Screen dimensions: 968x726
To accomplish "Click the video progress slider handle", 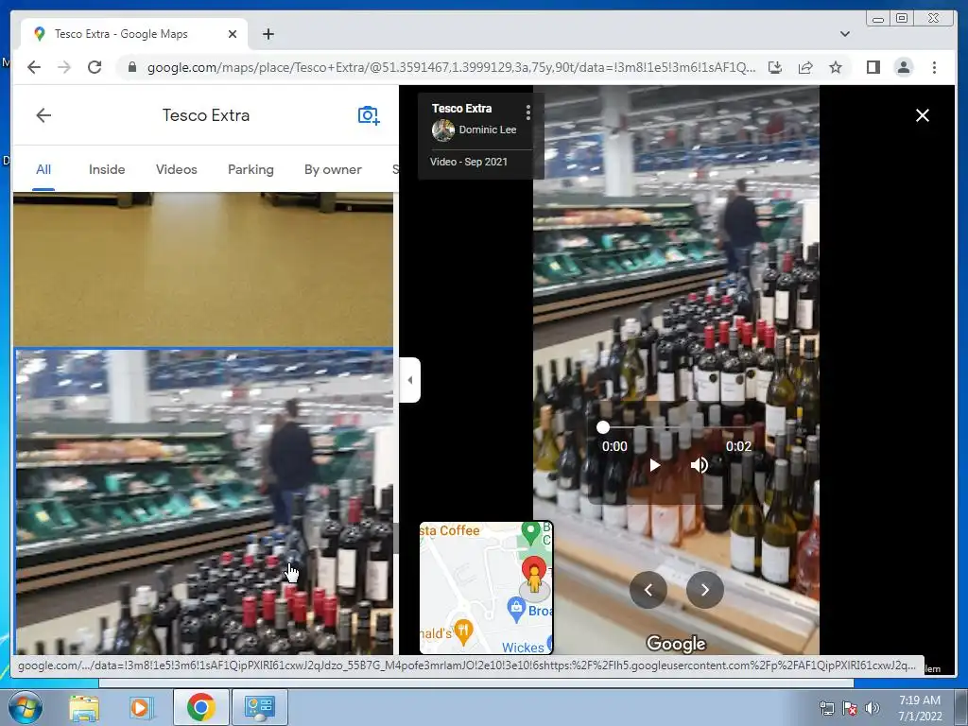I will click(x=603, y=427).
